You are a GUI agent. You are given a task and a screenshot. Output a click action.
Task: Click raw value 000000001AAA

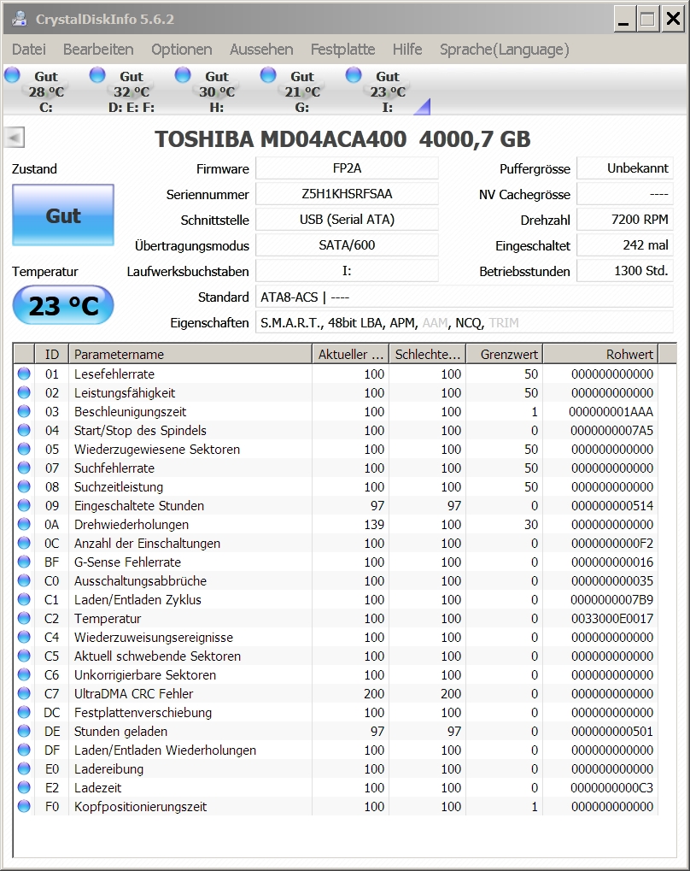tap(611, 412)
